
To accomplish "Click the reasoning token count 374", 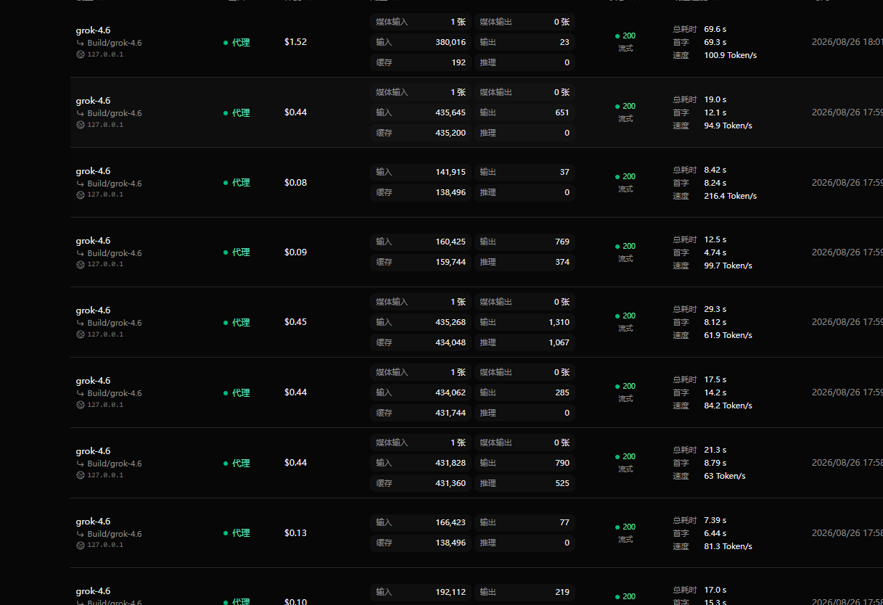I will point(562,262).
